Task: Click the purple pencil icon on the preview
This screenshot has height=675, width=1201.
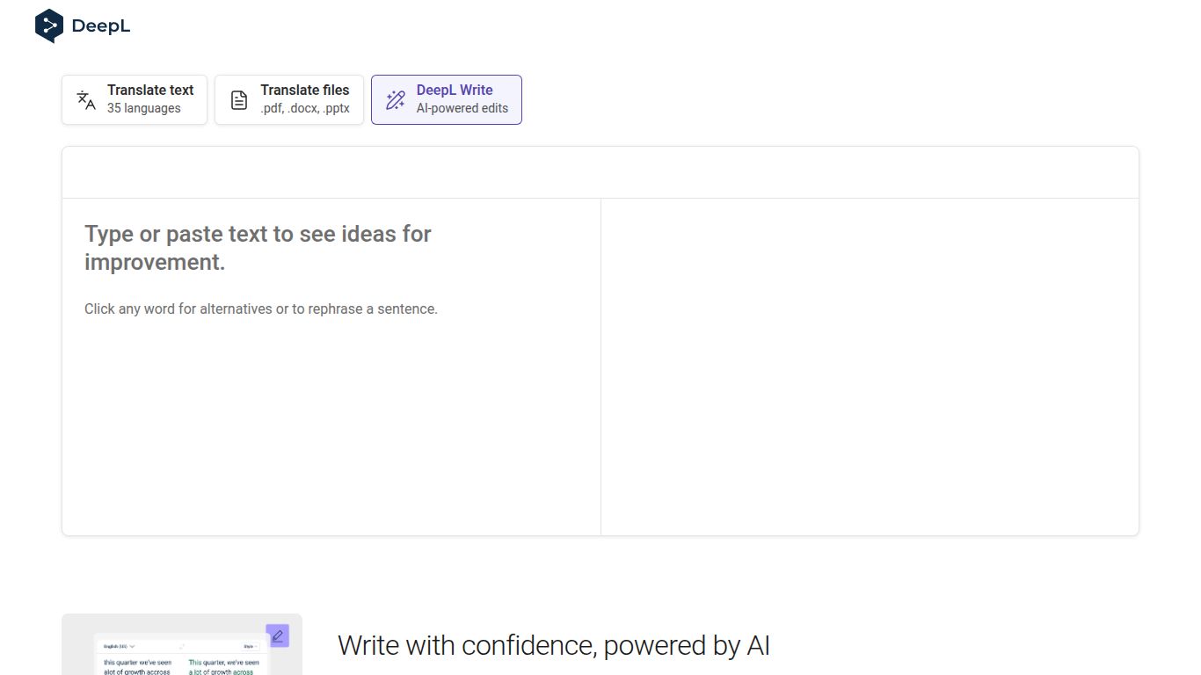Action: coord(278,635)
